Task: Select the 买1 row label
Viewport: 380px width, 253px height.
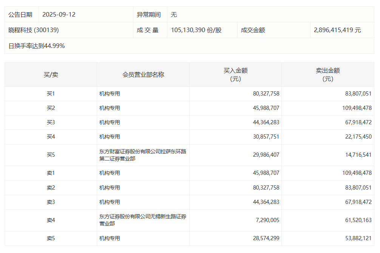Action: 49,94
